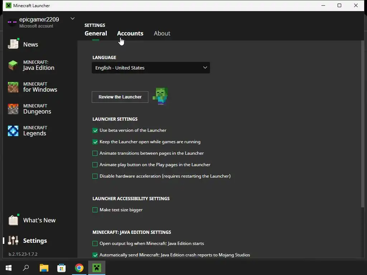Open the Language dropdown
Viewport: 367px width, 275px height.
151,68
